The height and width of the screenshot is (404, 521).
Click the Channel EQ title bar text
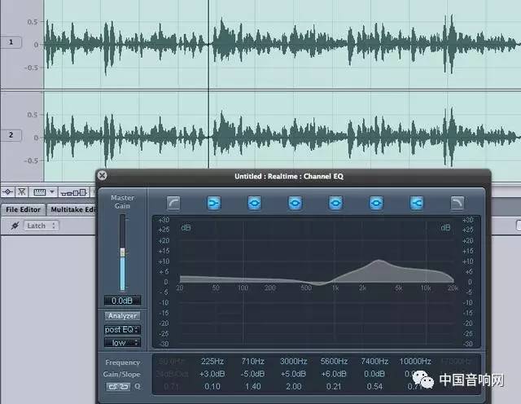click(289, 176)
